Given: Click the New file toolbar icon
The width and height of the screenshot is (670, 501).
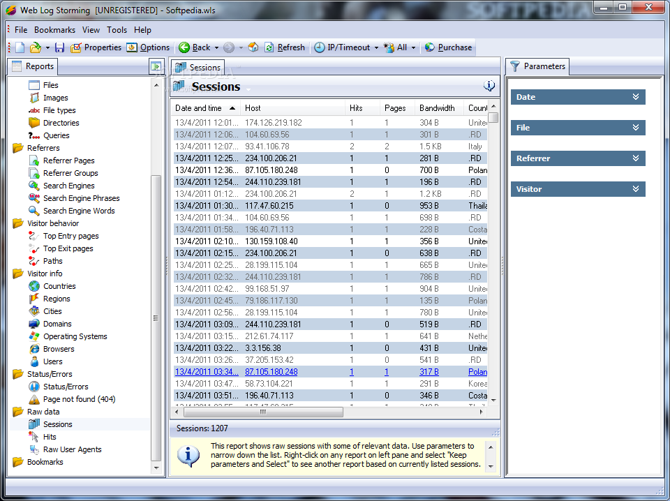Looking at the screenshot, I should coord(20,47).
